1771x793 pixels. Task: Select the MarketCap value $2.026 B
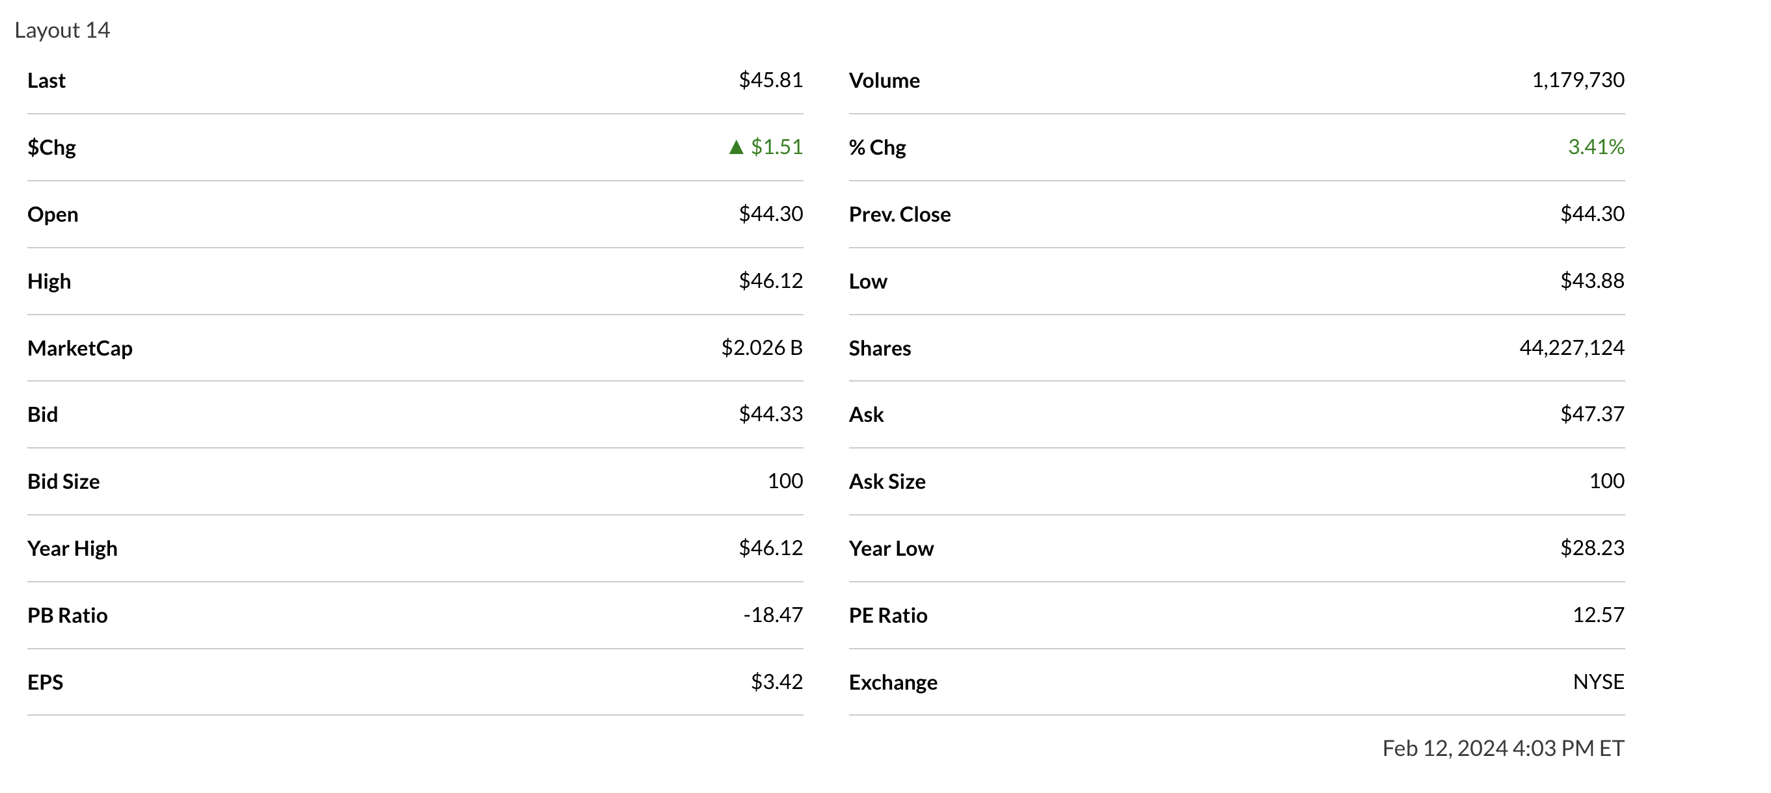pos(762,348)
